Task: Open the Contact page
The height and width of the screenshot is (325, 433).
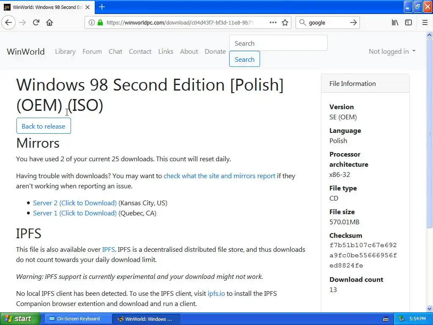Action: coord(140,51)
